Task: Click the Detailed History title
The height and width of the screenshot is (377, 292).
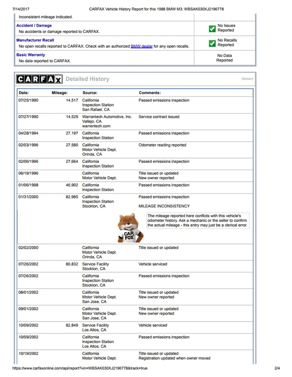Action: tap(88, 79)
